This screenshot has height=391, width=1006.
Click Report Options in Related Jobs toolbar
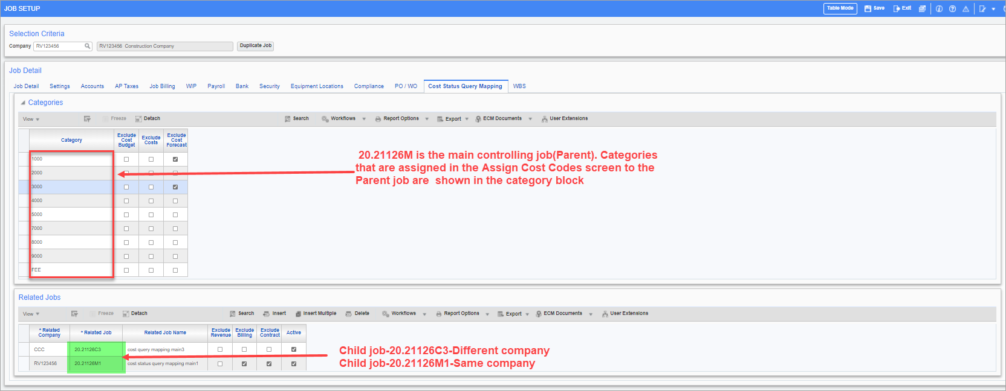point(458,314)
